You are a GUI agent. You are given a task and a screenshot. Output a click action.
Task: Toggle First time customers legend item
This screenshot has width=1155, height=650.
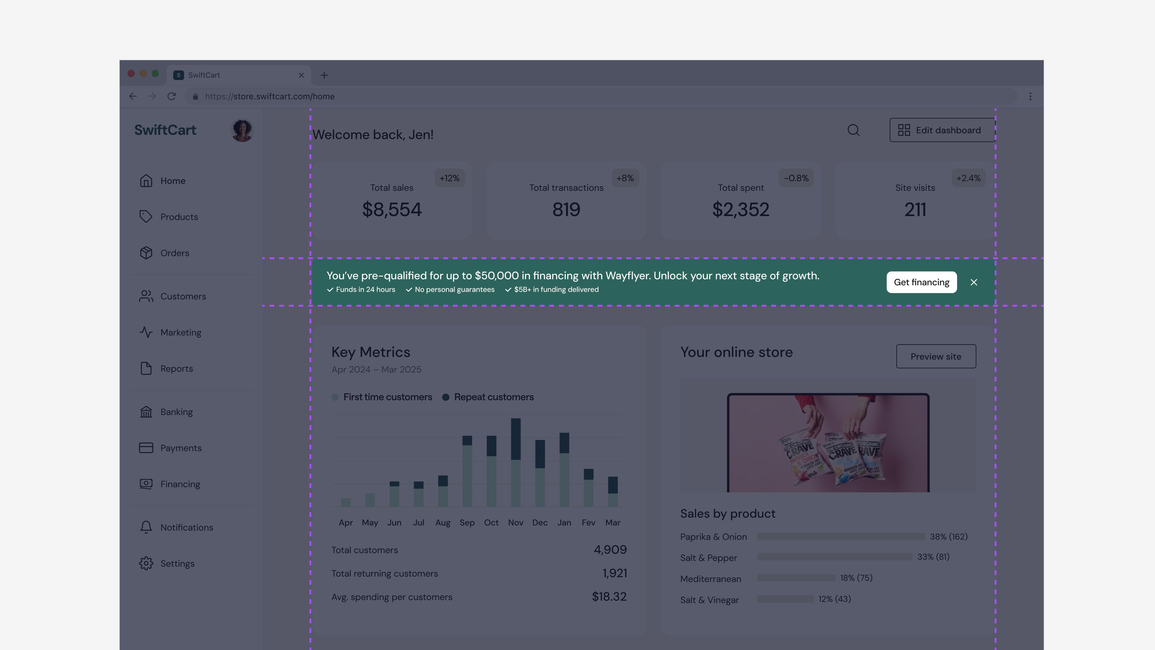382,397
